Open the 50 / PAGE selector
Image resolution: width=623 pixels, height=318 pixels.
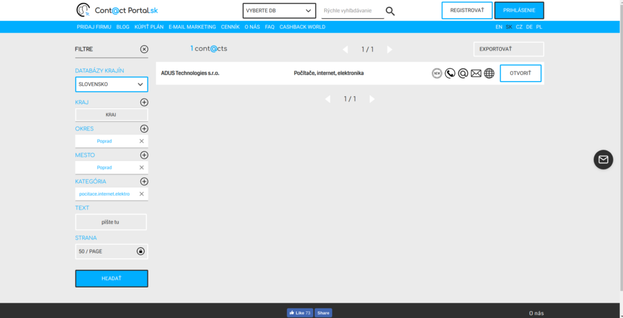point(111,251)
